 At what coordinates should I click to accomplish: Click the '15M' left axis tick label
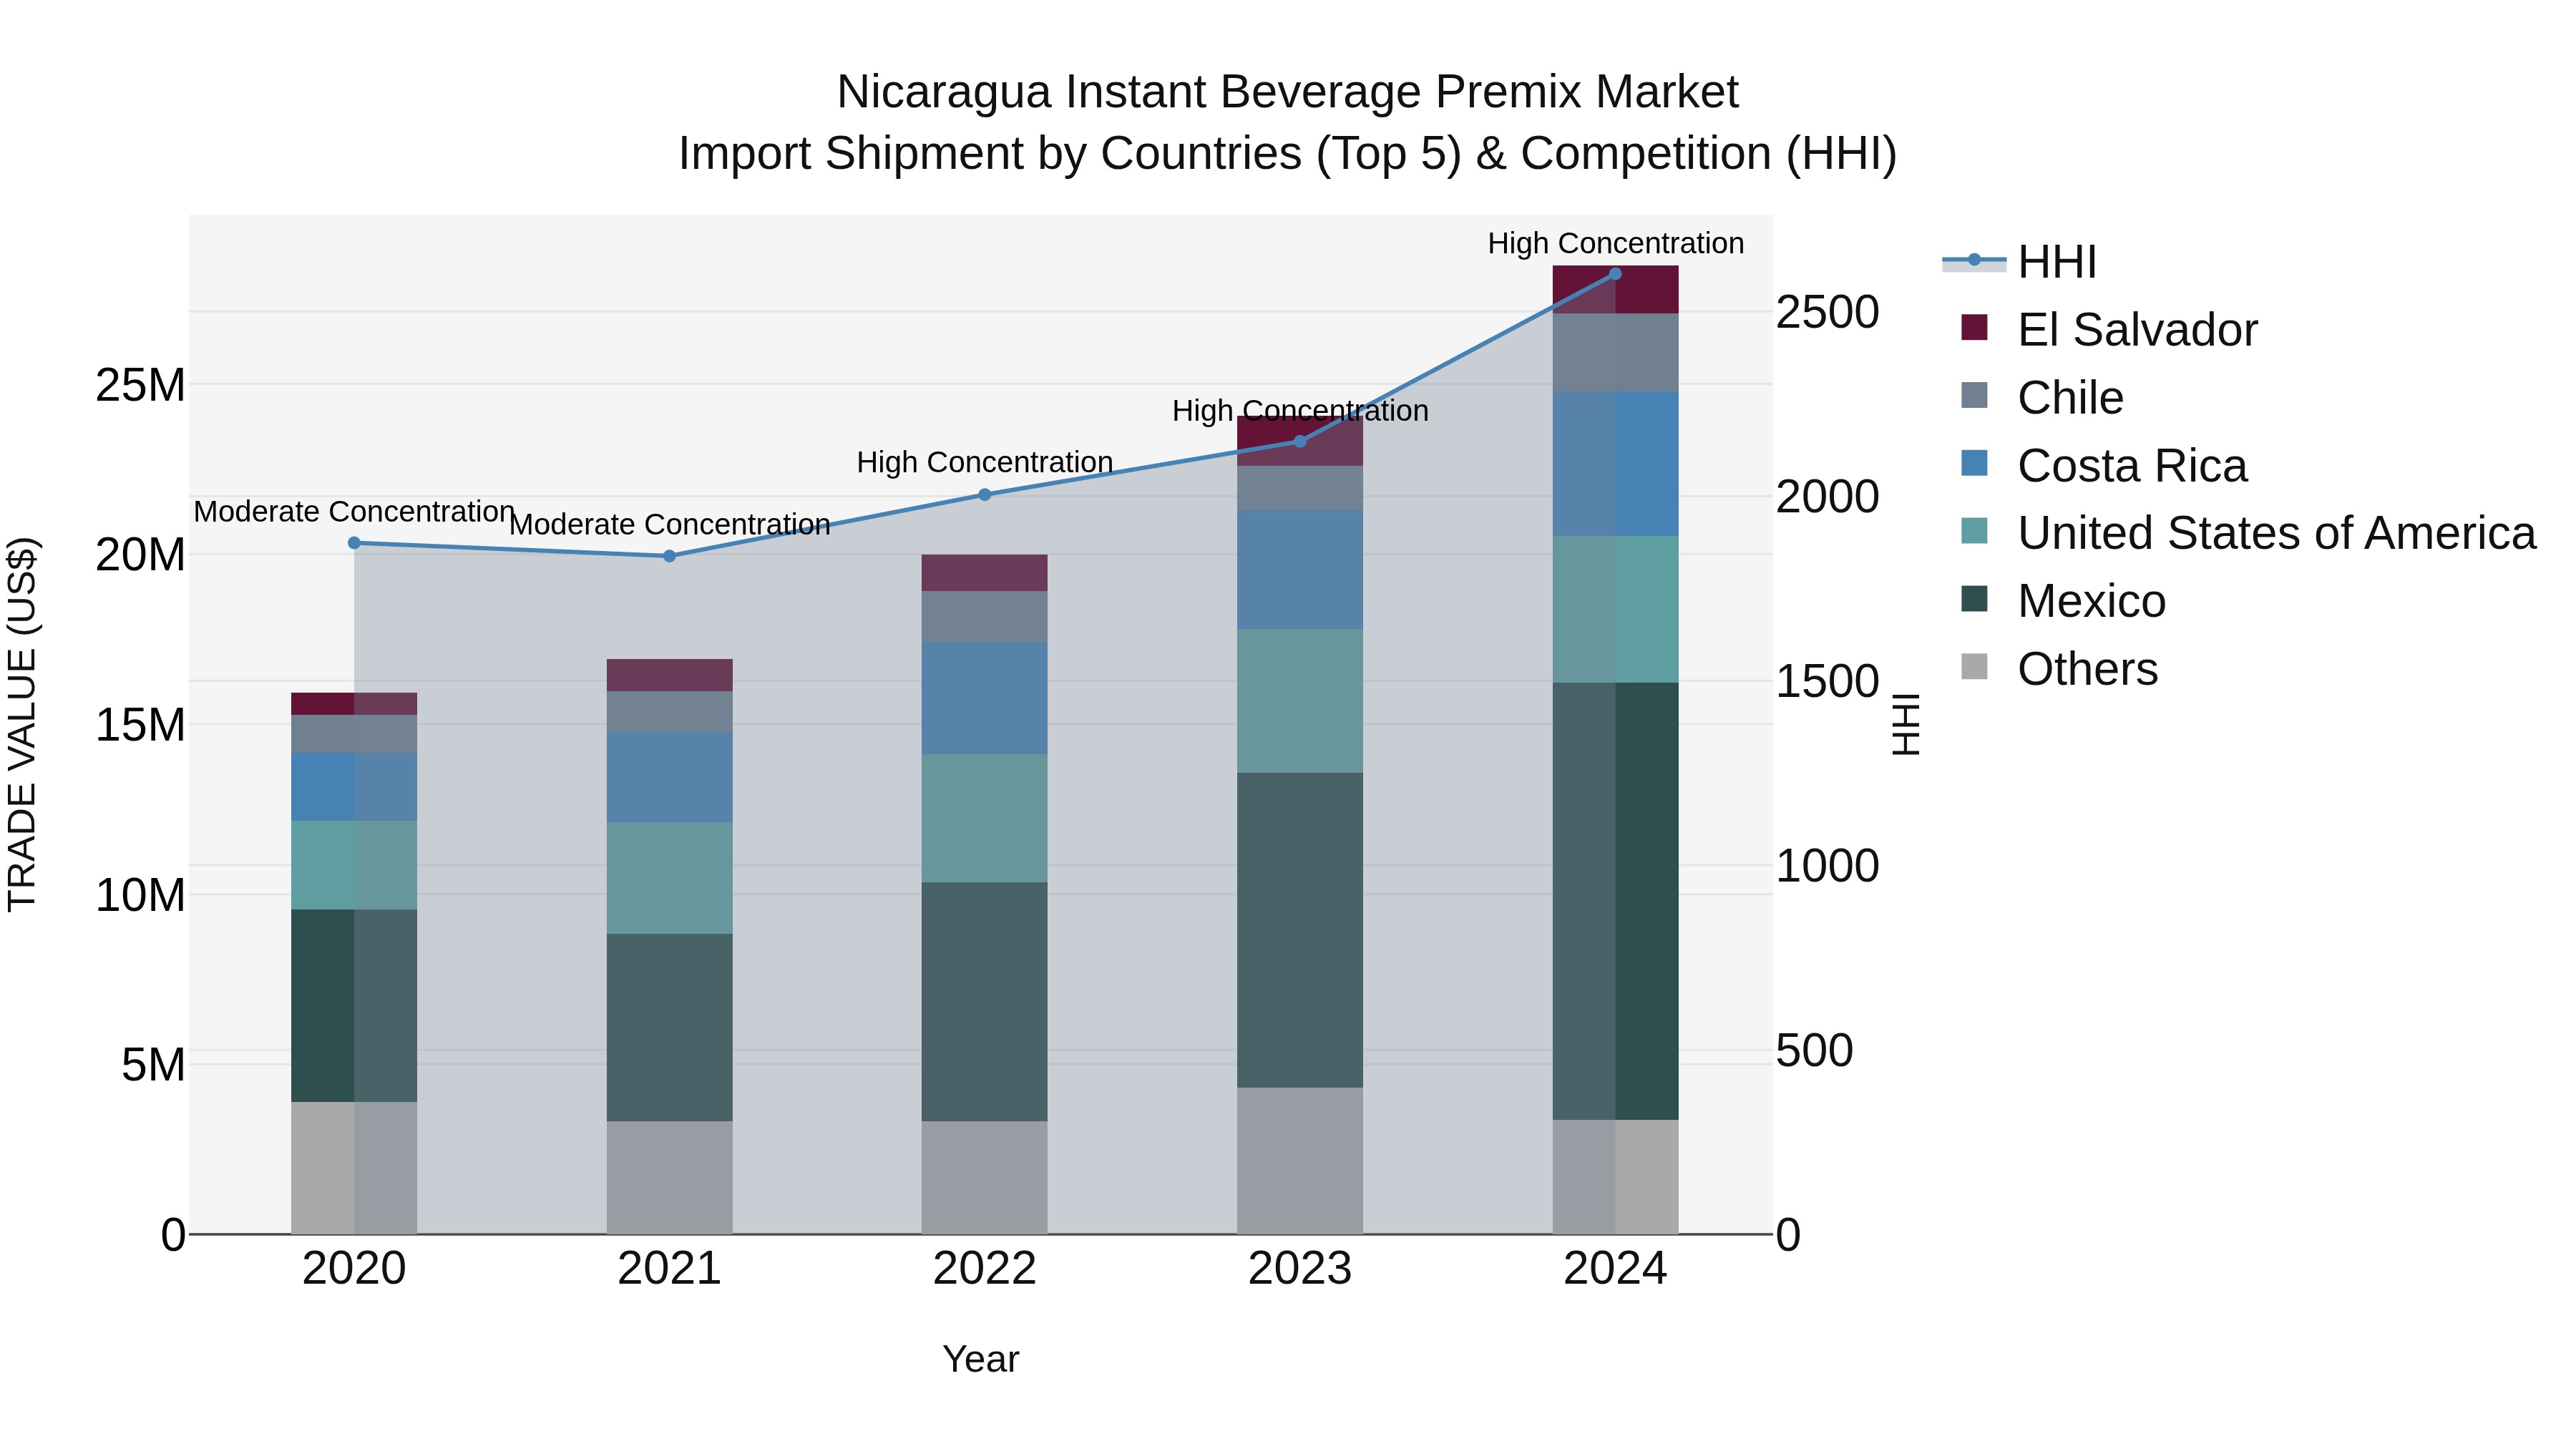(x=140, y=725)
